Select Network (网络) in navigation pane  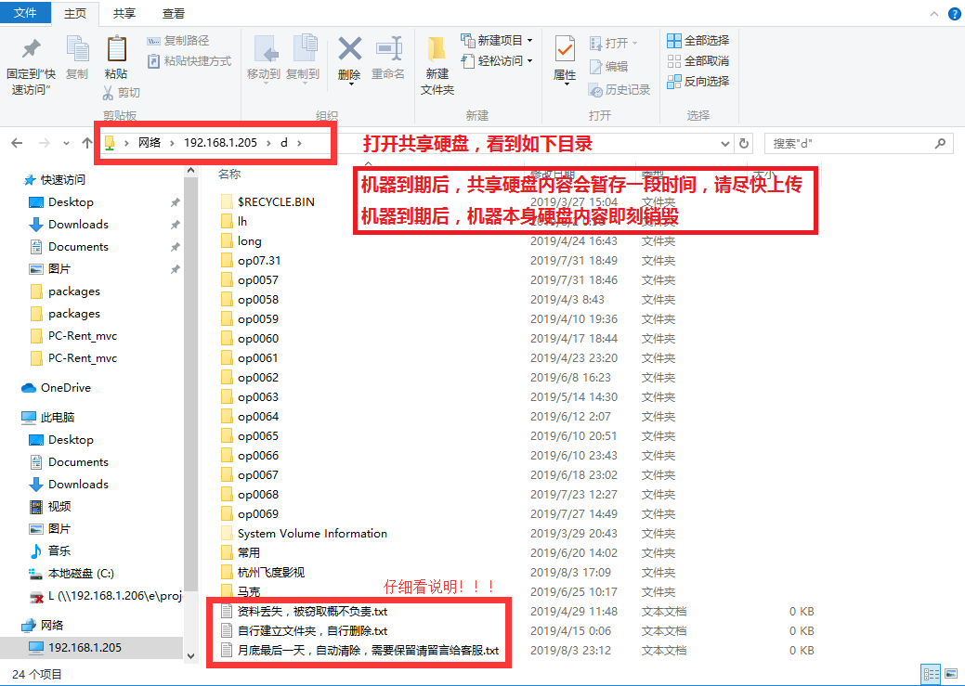(43, 625)
